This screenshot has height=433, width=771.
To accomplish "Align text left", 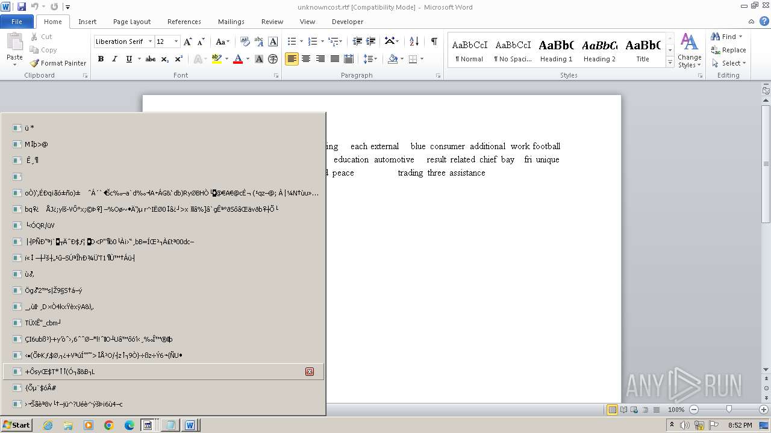I will tap(292, 59).
